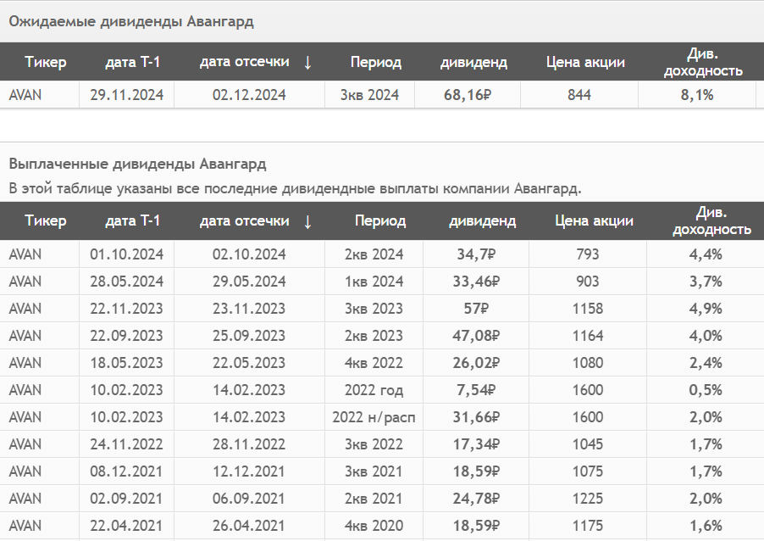Click share price 903
This screenshot has width=764, height=541.
coord(588,282)
